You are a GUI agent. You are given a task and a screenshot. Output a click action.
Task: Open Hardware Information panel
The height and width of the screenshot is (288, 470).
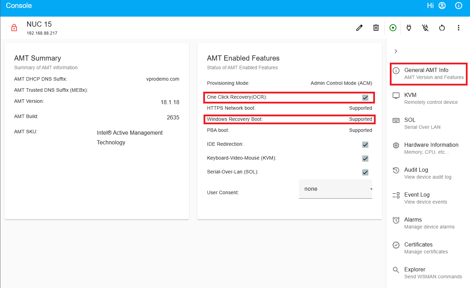coord(431,148)
